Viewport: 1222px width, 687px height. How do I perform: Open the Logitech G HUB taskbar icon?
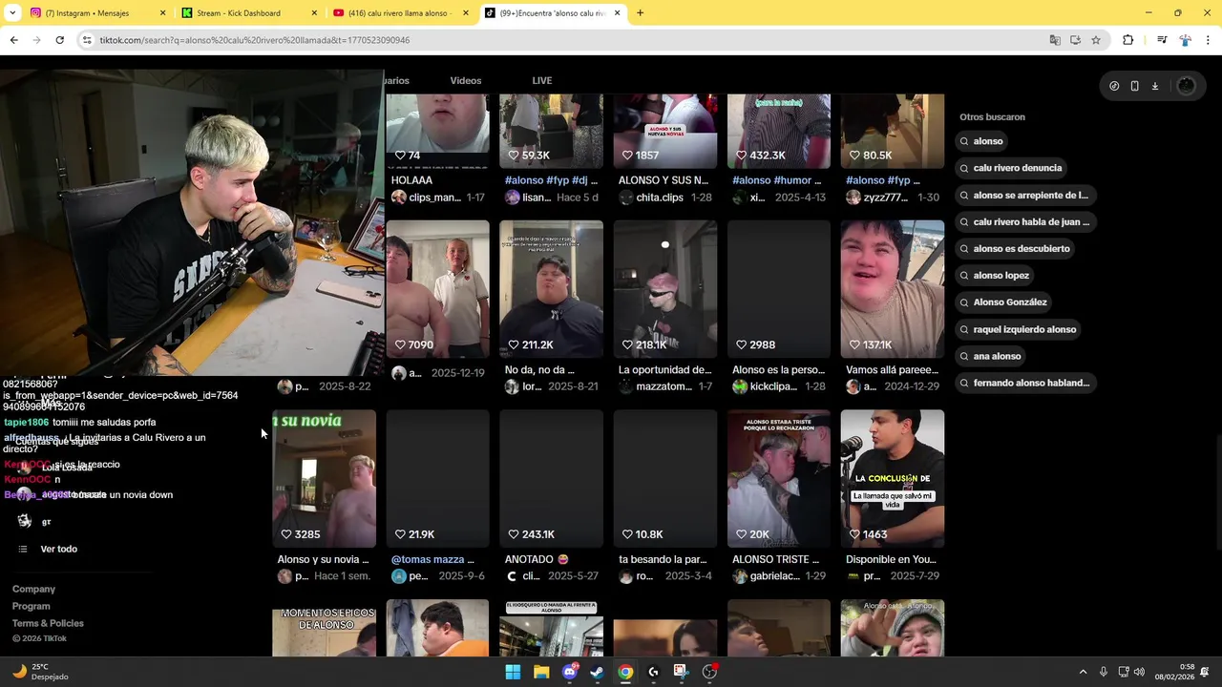tap(653, 672)
